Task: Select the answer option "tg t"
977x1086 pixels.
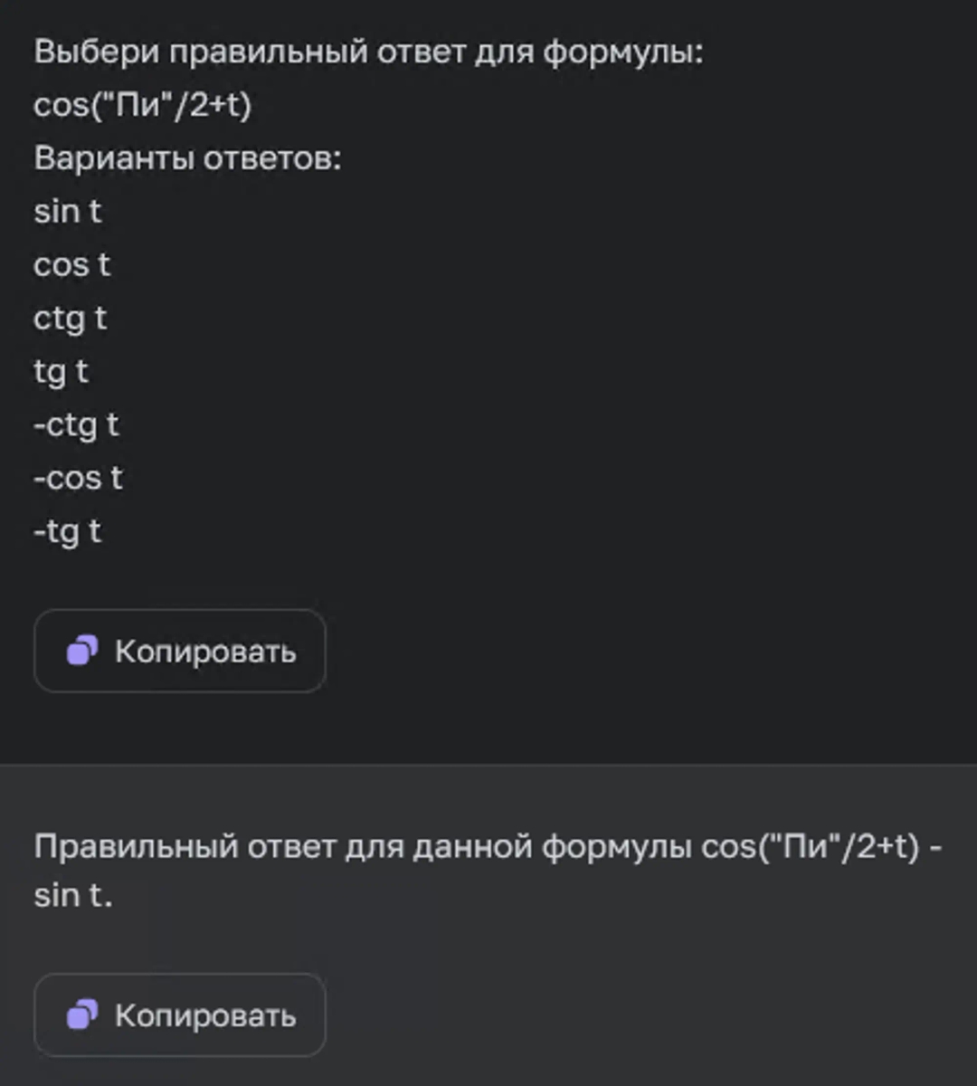Action: point(60,371)
